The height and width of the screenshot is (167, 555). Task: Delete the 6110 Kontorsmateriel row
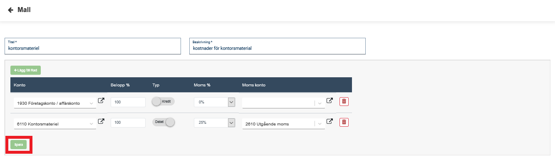[344, 122]
